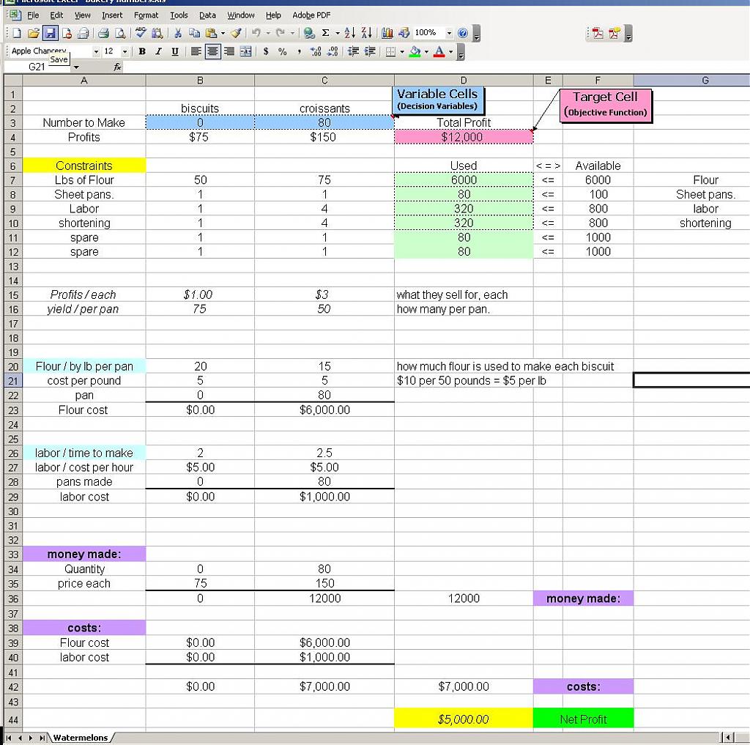The height and width of the screenshot is (745, 750).
Task: Open a file with the Open folder icon
Action: pyautogui.click(x=34, y=33)
